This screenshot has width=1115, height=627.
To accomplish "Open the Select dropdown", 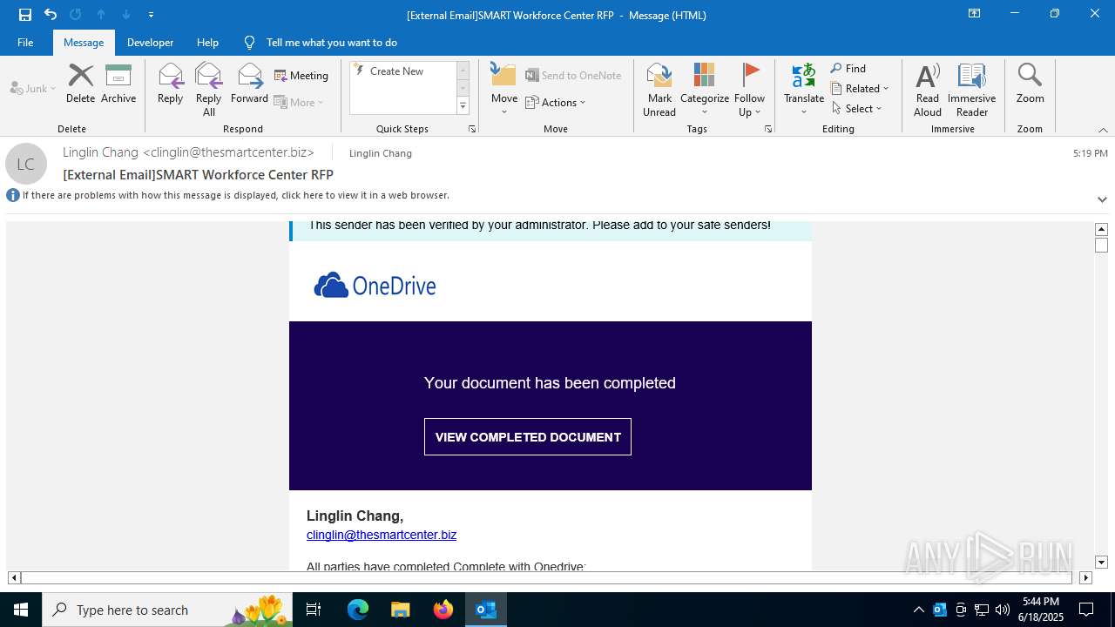I will [x=857, y=109].
